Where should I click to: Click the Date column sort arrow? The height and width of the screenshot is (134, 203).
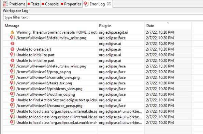(x=168, y=23)
